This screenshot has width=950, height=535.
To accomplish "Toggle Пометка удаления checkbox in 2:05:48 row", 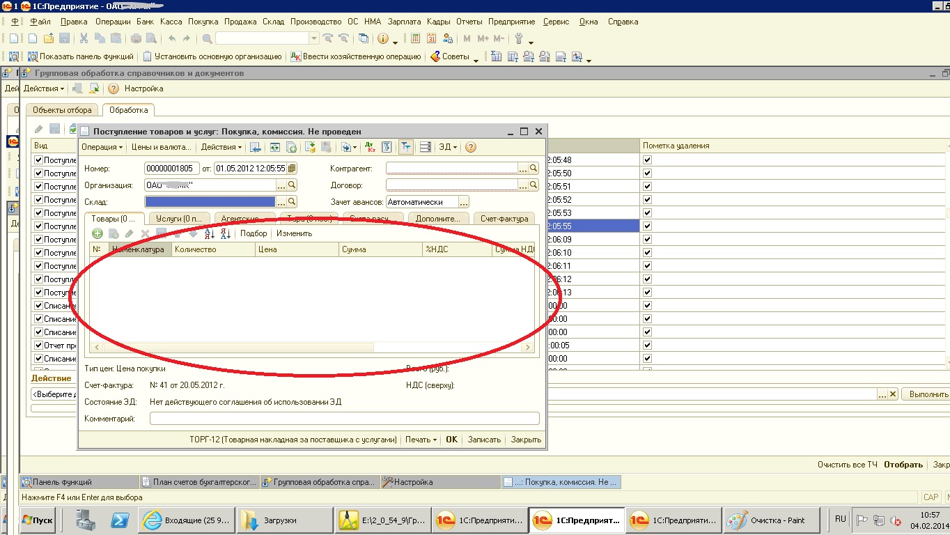I will [648, 160].
